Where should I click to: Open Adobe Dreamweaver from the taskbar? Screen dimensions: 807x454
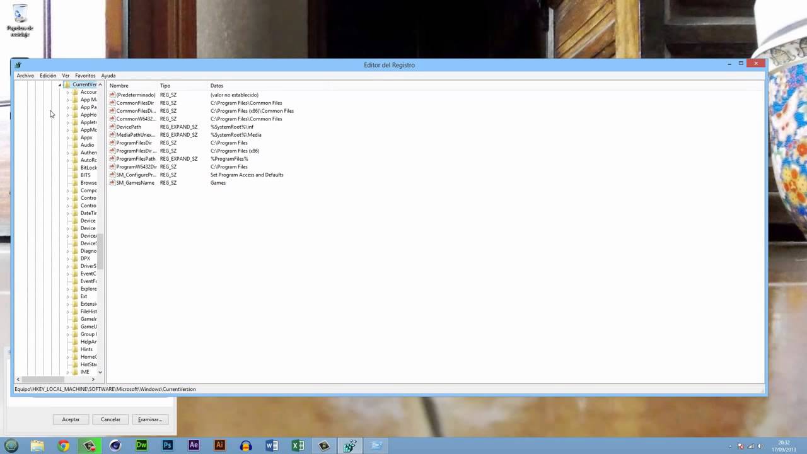[141, 446]
